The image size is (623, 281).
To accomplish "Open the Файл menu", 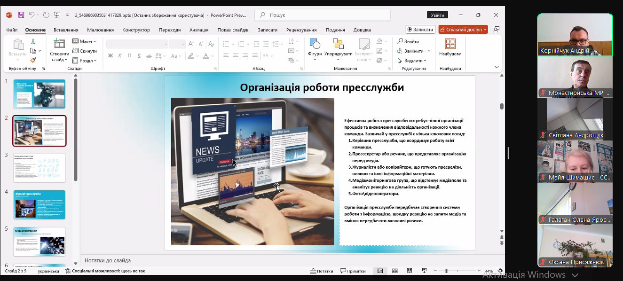I will 12,30.
